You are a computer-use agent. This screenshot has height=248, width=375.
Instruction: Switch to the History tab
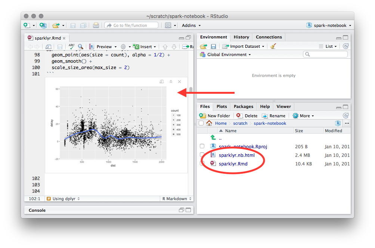241,37
